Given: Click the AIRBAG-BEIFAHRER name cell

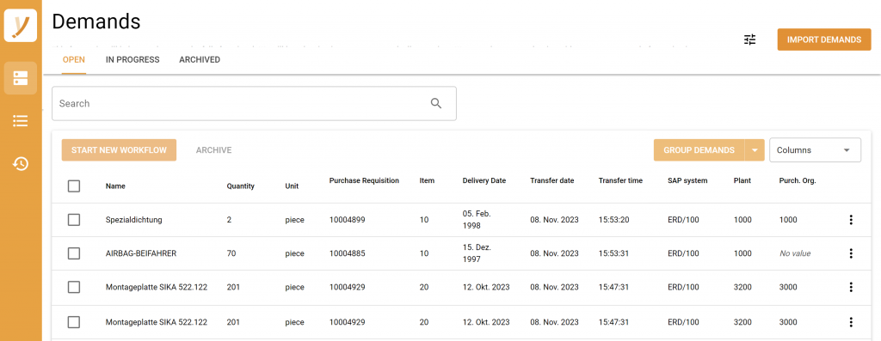Looking at the screenshot, I should (141, 253).
